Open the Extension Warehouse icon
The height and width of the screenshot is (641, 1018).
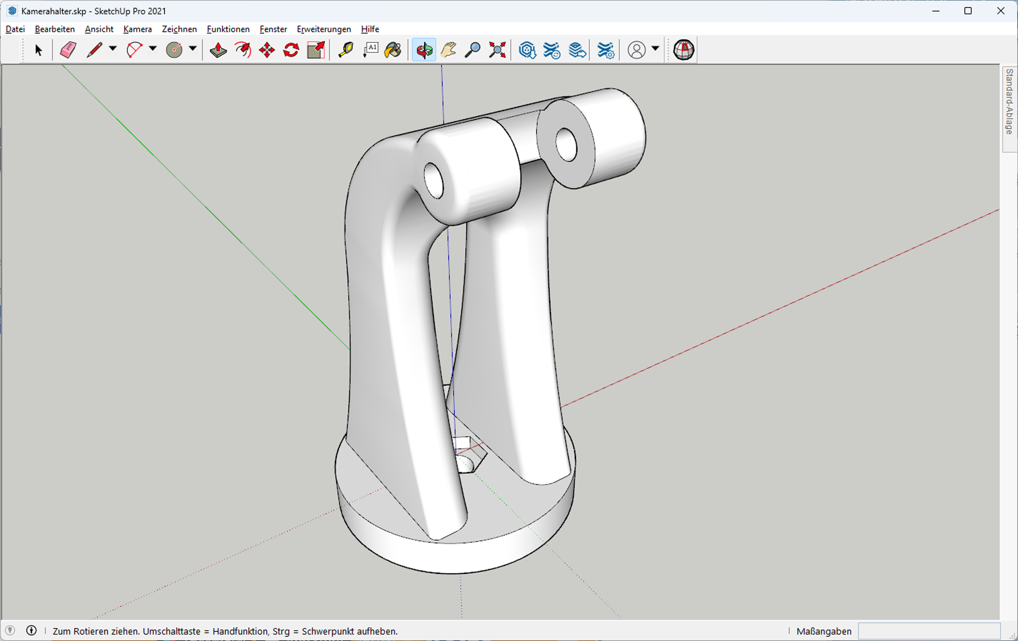pos(552,50)
